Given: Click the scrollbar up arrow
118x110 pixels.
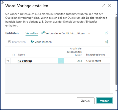Looking at the screenshot, I should [116, 15].
